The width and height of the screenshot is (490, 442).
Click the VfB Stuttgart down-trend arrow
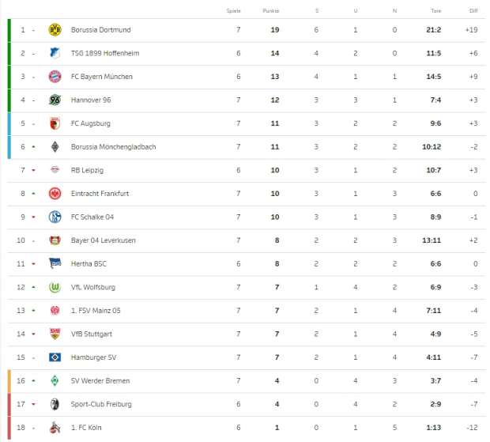[33, 334]
